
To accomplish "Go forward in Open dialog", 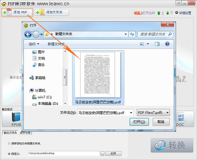I will tap(36, 34).
